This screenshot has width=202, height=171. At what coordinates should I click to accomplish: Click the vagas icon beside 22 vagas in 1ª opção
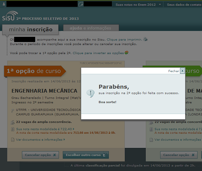(12, 122)
